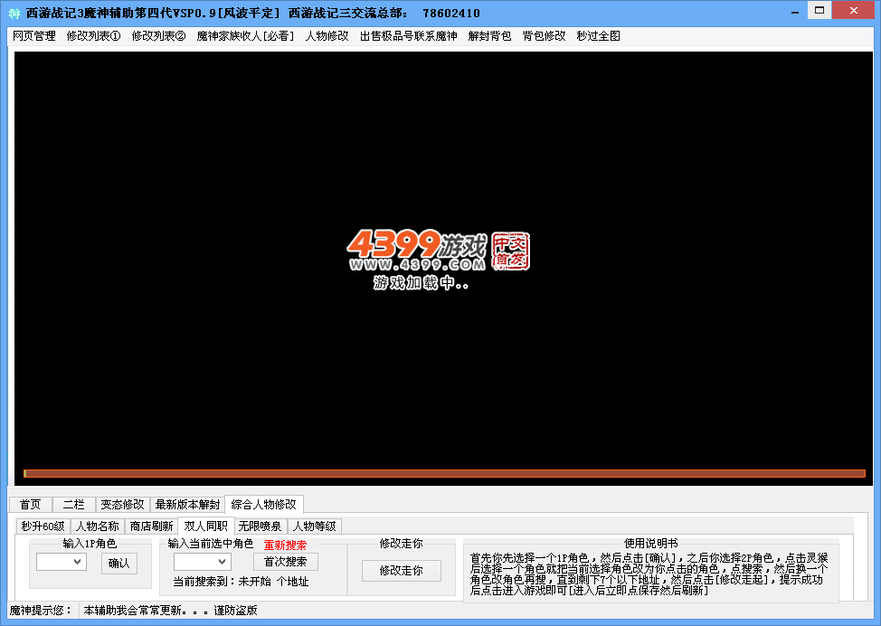
Task: Click the 首次搜索 button
Action: [x=286, y=562]
